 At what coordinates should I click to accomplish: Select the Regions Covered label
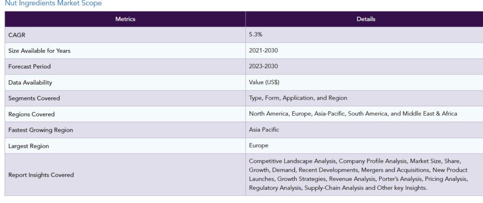(x=32, y=114)
